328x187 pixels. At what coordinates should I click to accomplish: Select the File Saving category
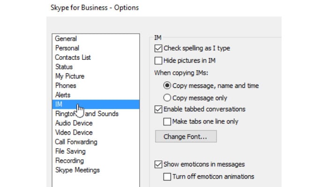pos(96,151)
